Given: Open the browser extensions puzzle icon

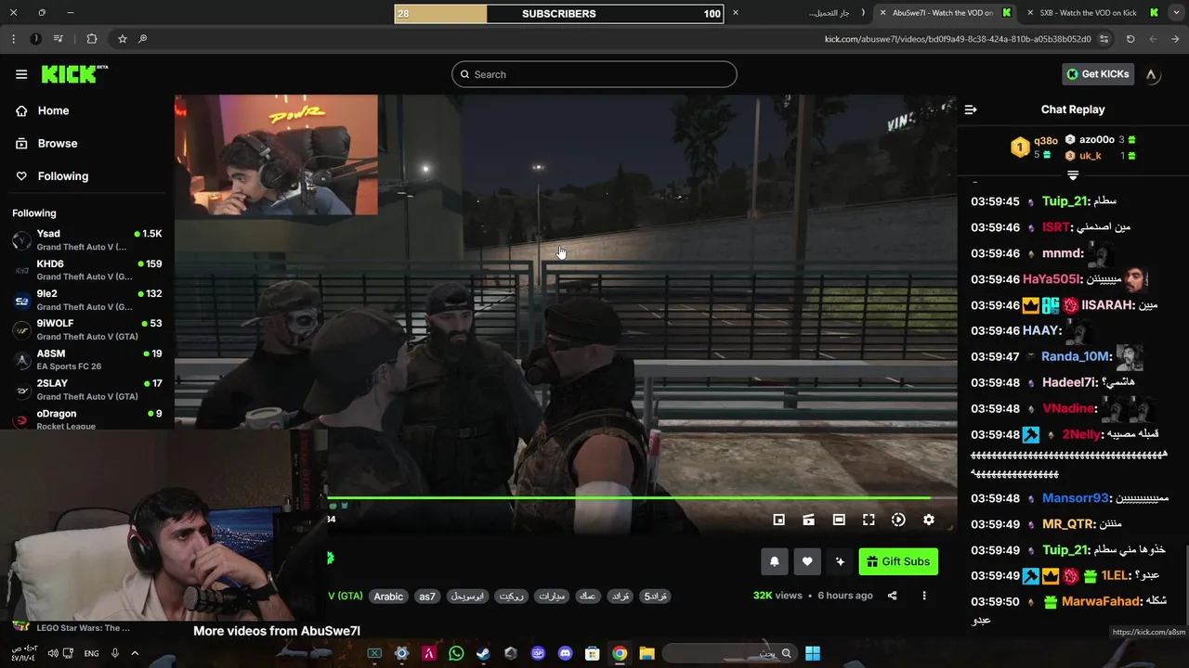Looking at the screenshot, I should click(x=91, y=39).
